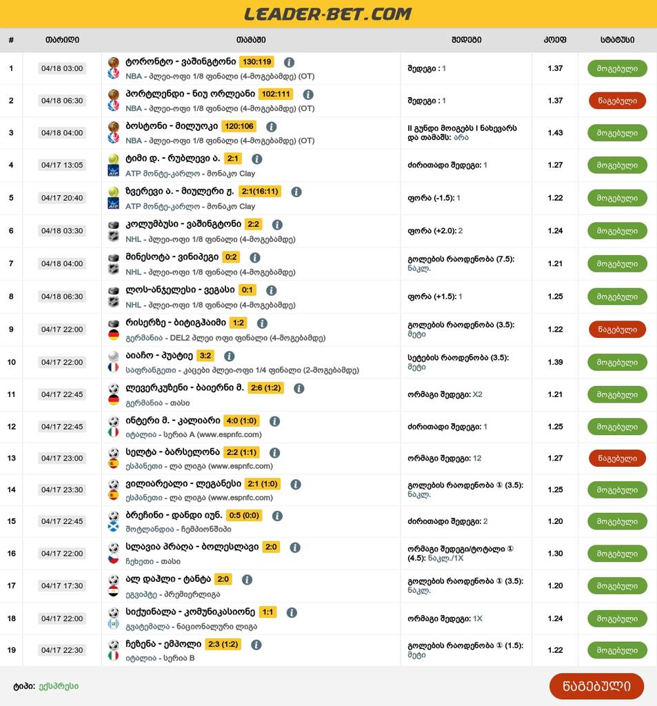
Task: Click იტალია - სერია B league text
Action: [x=160, y=658]
